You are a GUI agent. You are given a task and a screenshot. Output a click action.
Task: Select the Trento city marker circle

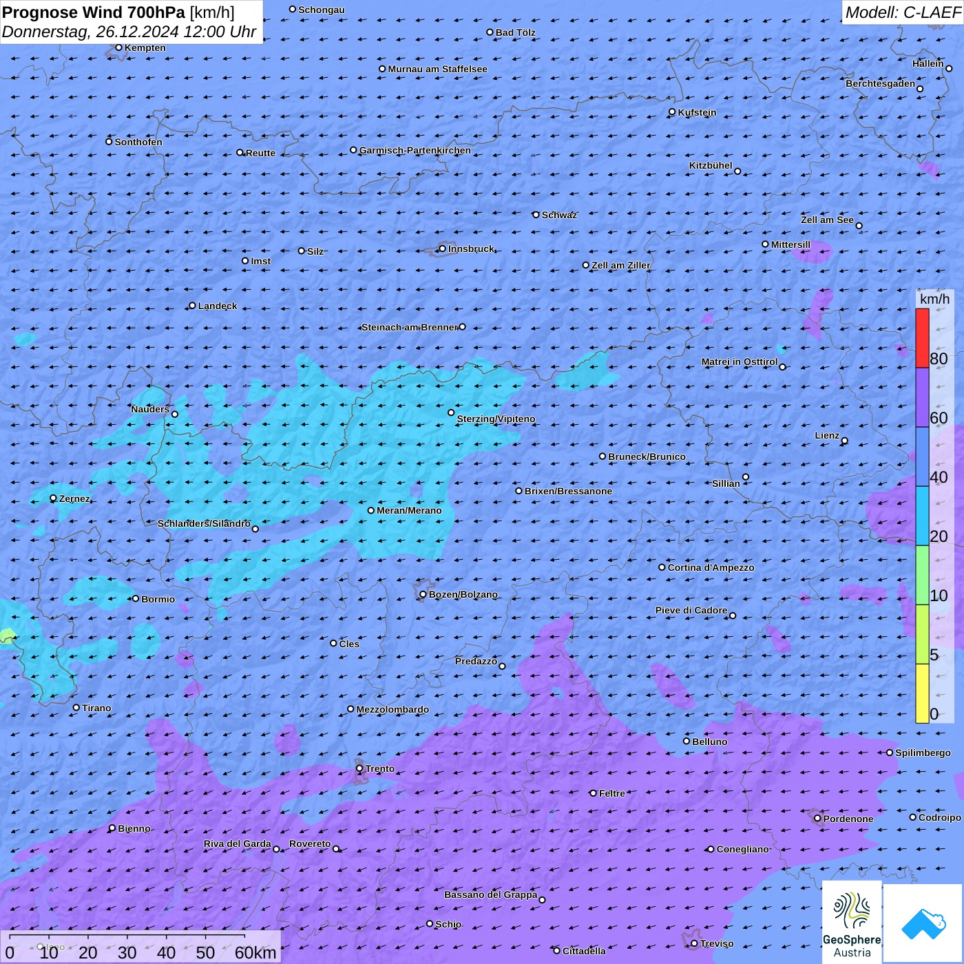(x=359, y=768)
